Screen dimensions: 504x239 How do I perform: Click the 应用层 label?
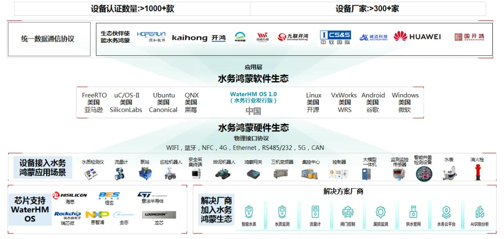253,68
